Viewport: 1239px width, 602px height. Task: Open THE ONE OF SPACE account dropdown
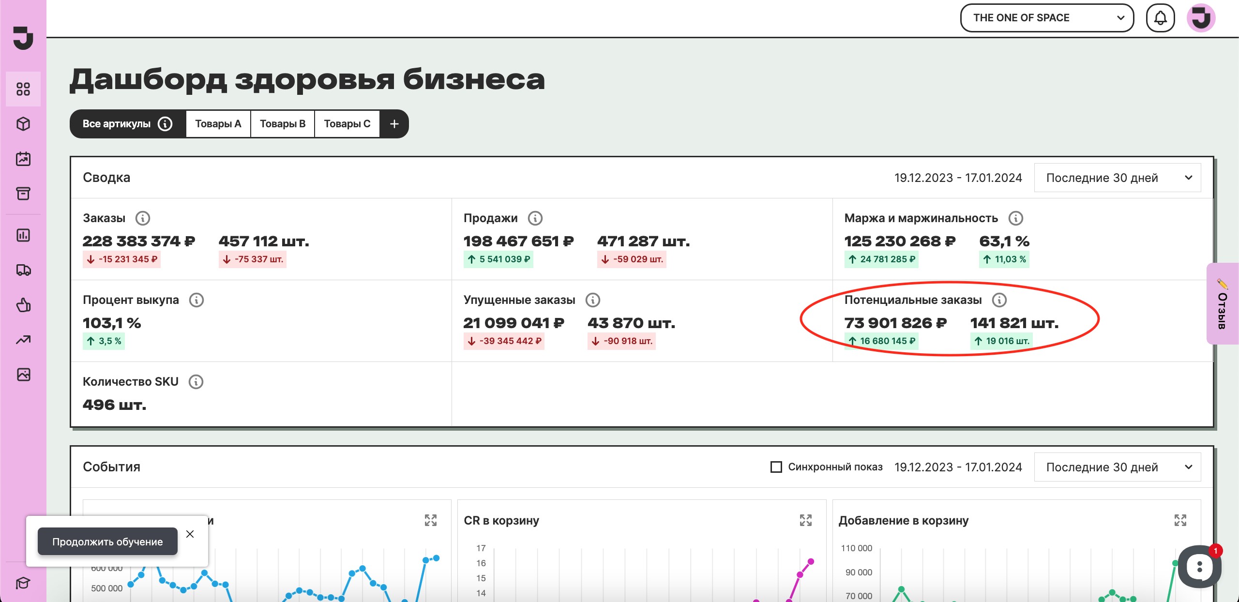[1047, 18]
